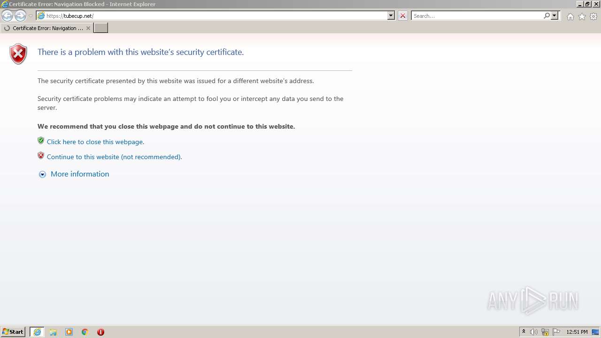Open Favorites star icon
Screen dimensions: 601x338
coord(582,16)
